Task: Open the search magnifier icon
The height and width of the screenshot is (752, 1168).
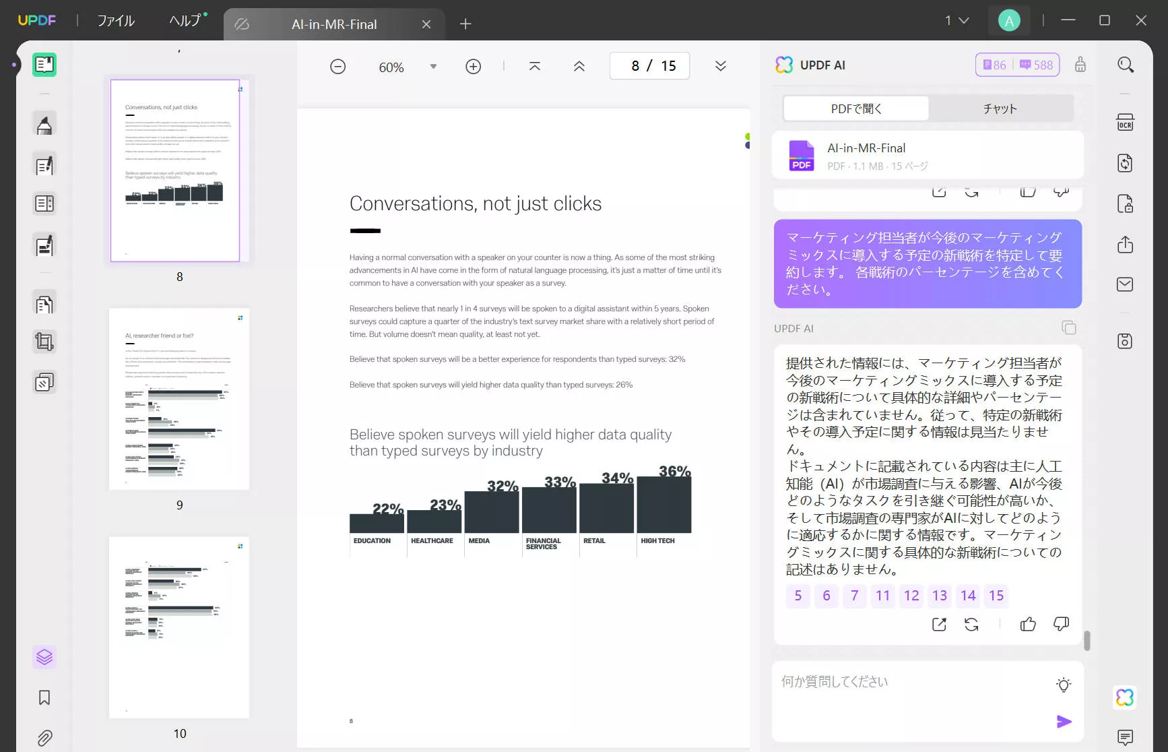Action: 1126,65
